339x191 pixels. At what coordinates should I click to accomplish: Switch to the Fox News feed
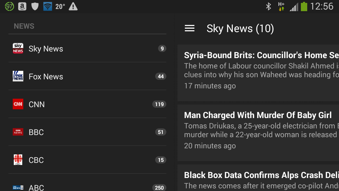click(x=87, y=76)
